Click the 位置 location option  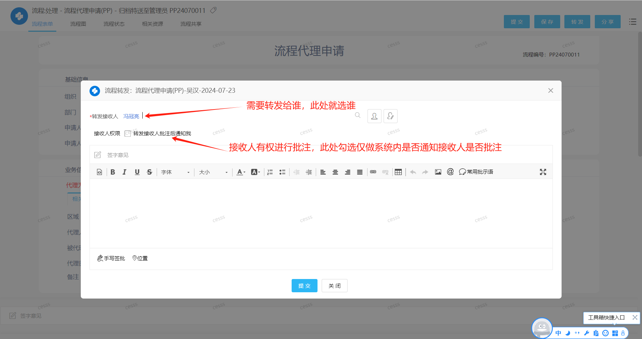click(x=140, y=258)
